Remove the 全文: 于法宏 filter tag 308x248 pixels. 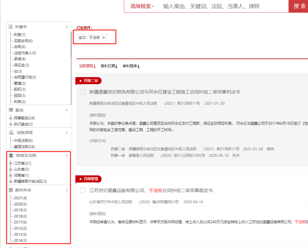(x=104, y=38)
